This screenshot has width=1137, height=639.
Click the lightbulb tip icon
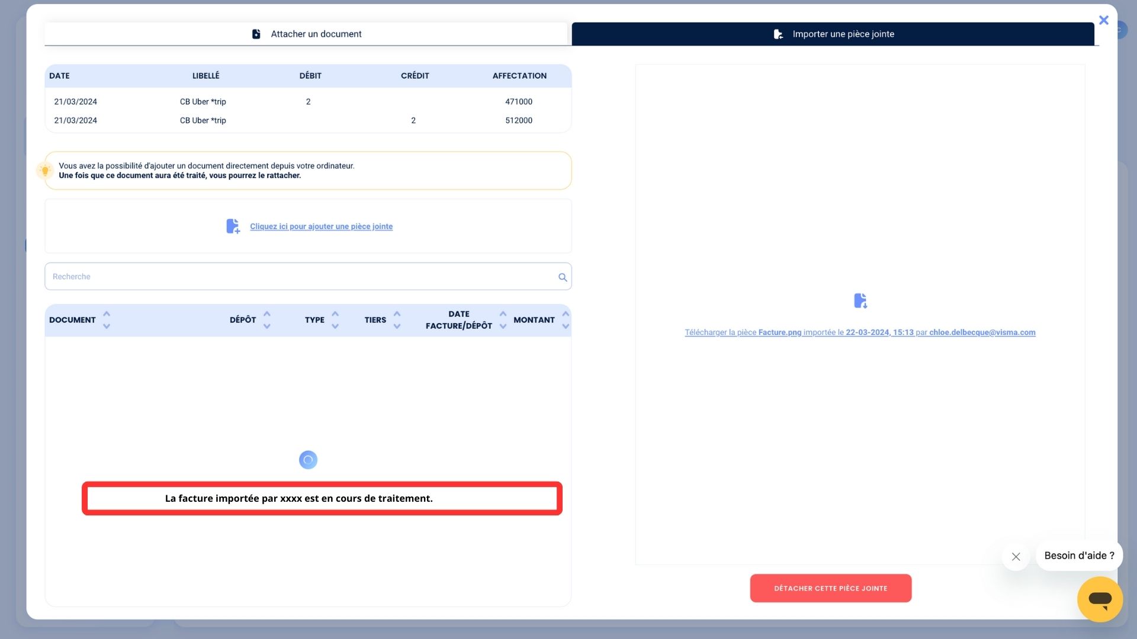click(x=45, y=170)
